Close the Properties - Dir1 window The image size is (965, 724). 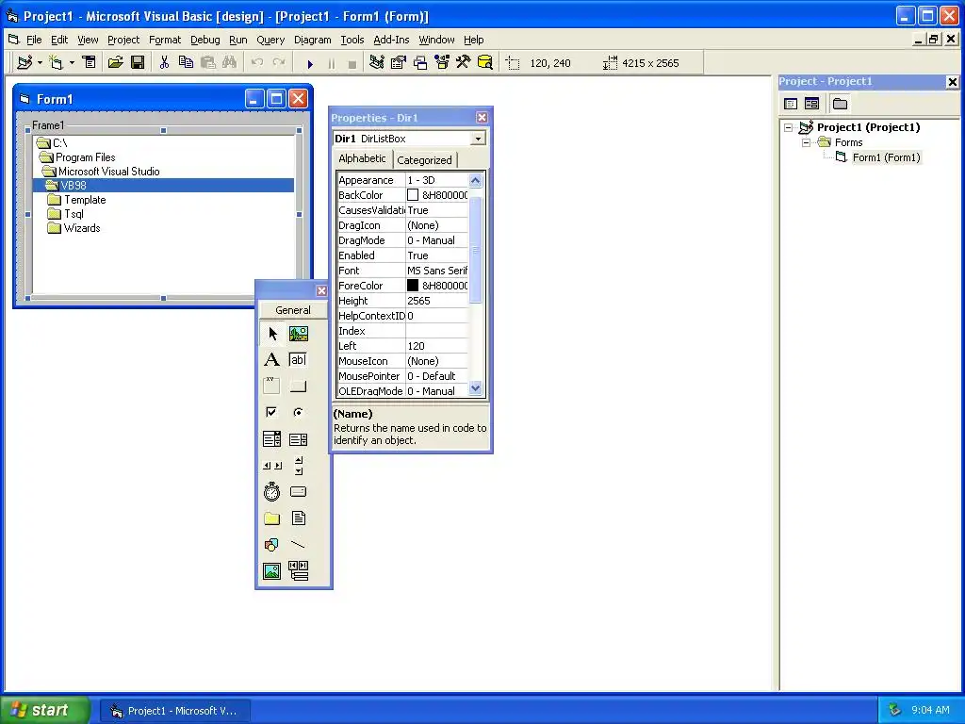coord(482,117)
